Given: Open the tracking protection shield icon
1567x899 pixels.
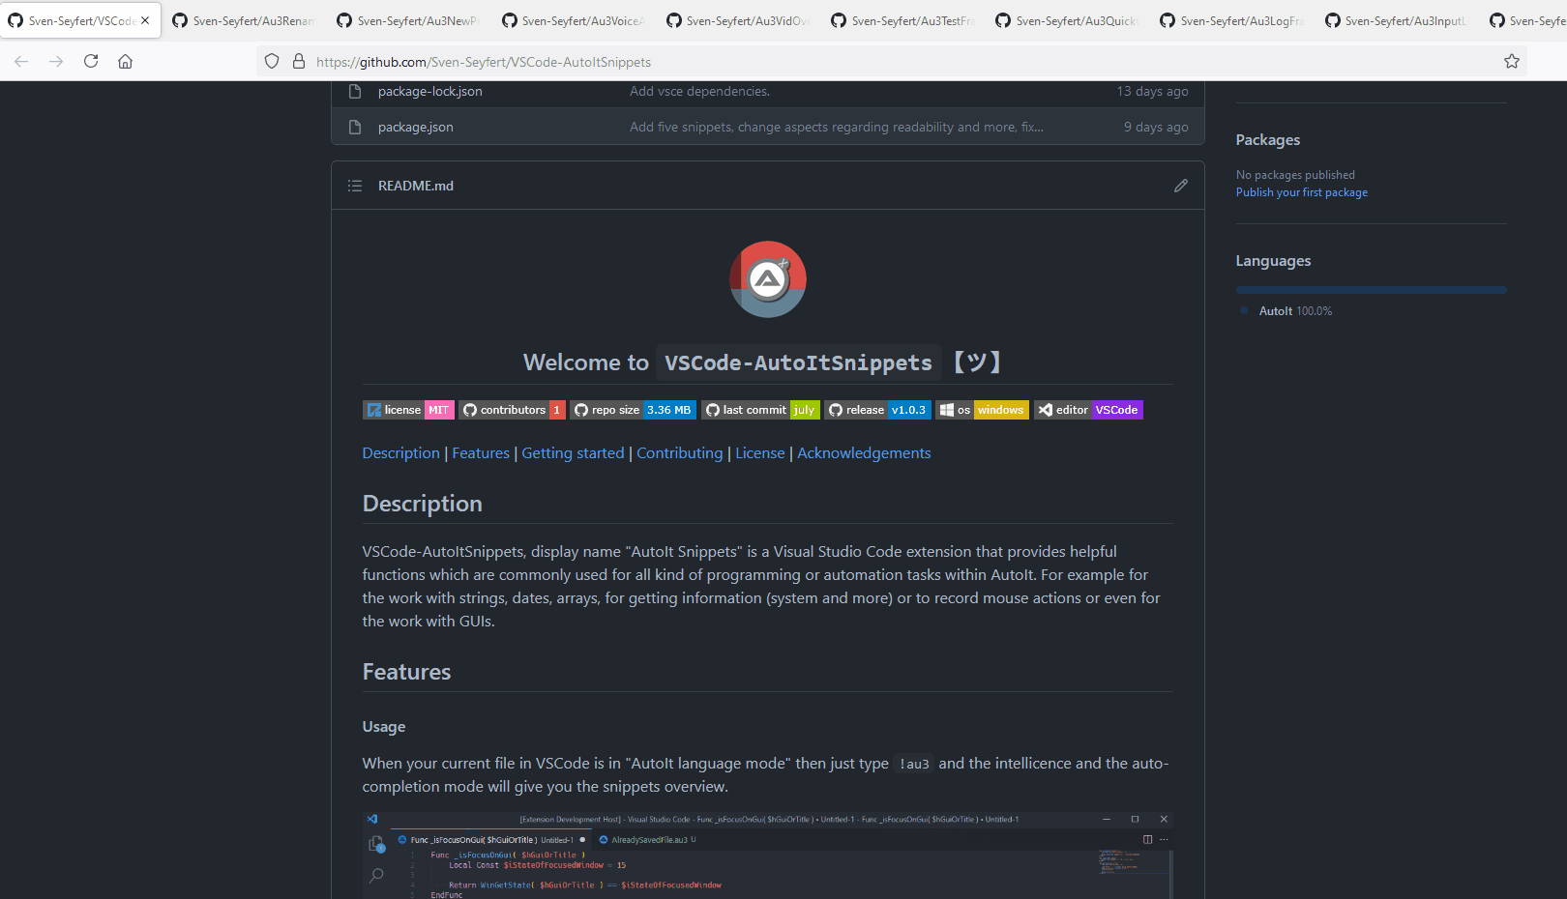Looking at the screenshot, I should [272, 61].
